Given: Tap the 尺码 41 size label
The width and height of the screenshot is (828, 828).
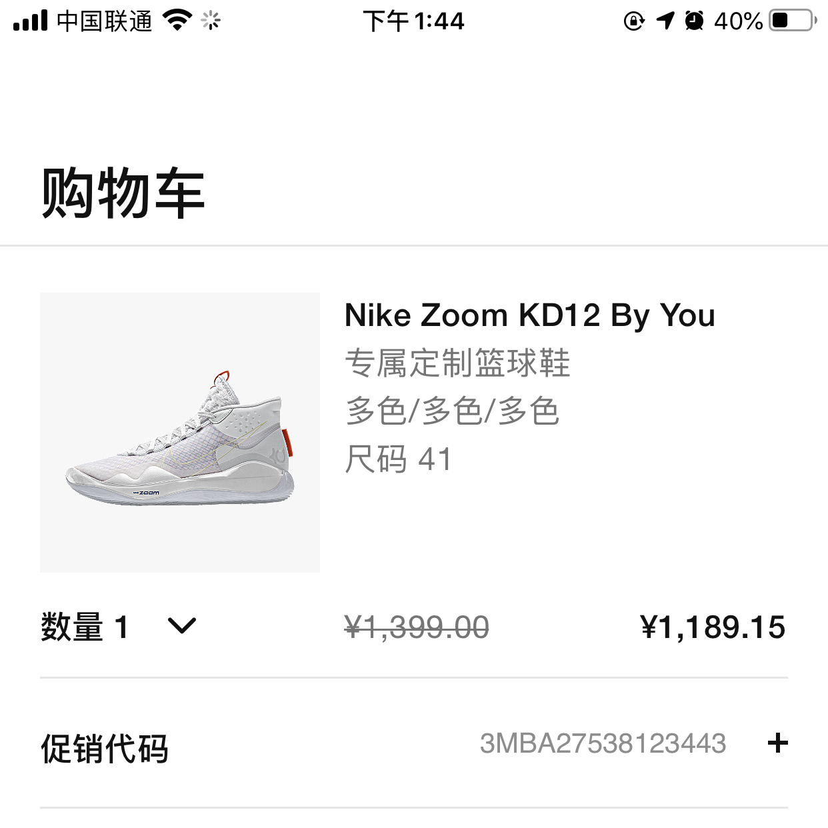Looking at the screenshot, I should click(x=398, y=459).
